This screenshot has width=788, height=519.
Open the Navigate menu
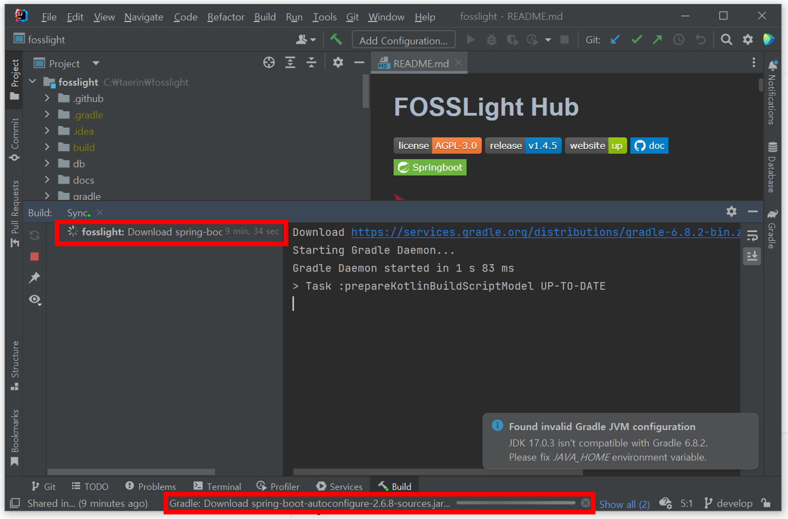144,17
